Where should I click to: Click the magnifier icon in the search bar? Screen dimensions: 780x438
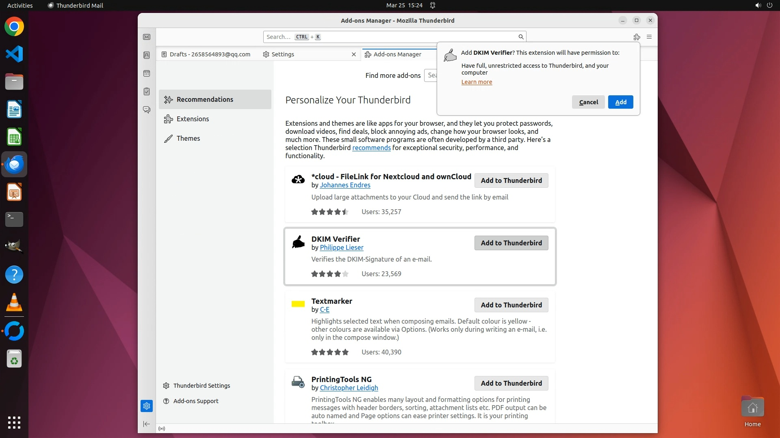point(521,37)
